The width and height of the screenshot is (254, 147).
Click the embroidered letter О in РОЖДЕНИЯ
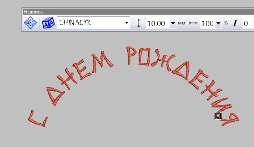145,57
